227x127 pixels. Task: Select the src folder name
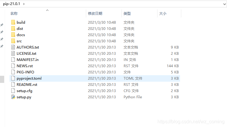click(19, 41)
